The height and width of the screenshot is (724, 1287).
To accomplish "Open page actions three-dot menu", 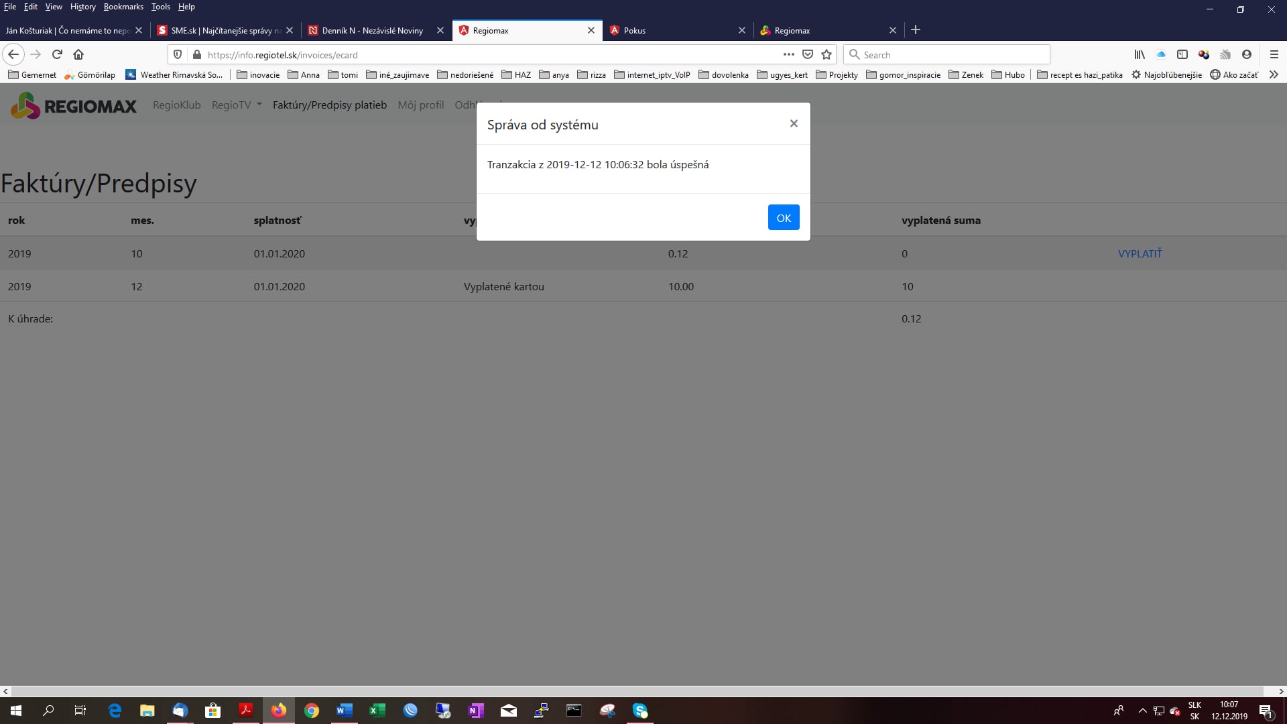I will (x=788, y=54).
